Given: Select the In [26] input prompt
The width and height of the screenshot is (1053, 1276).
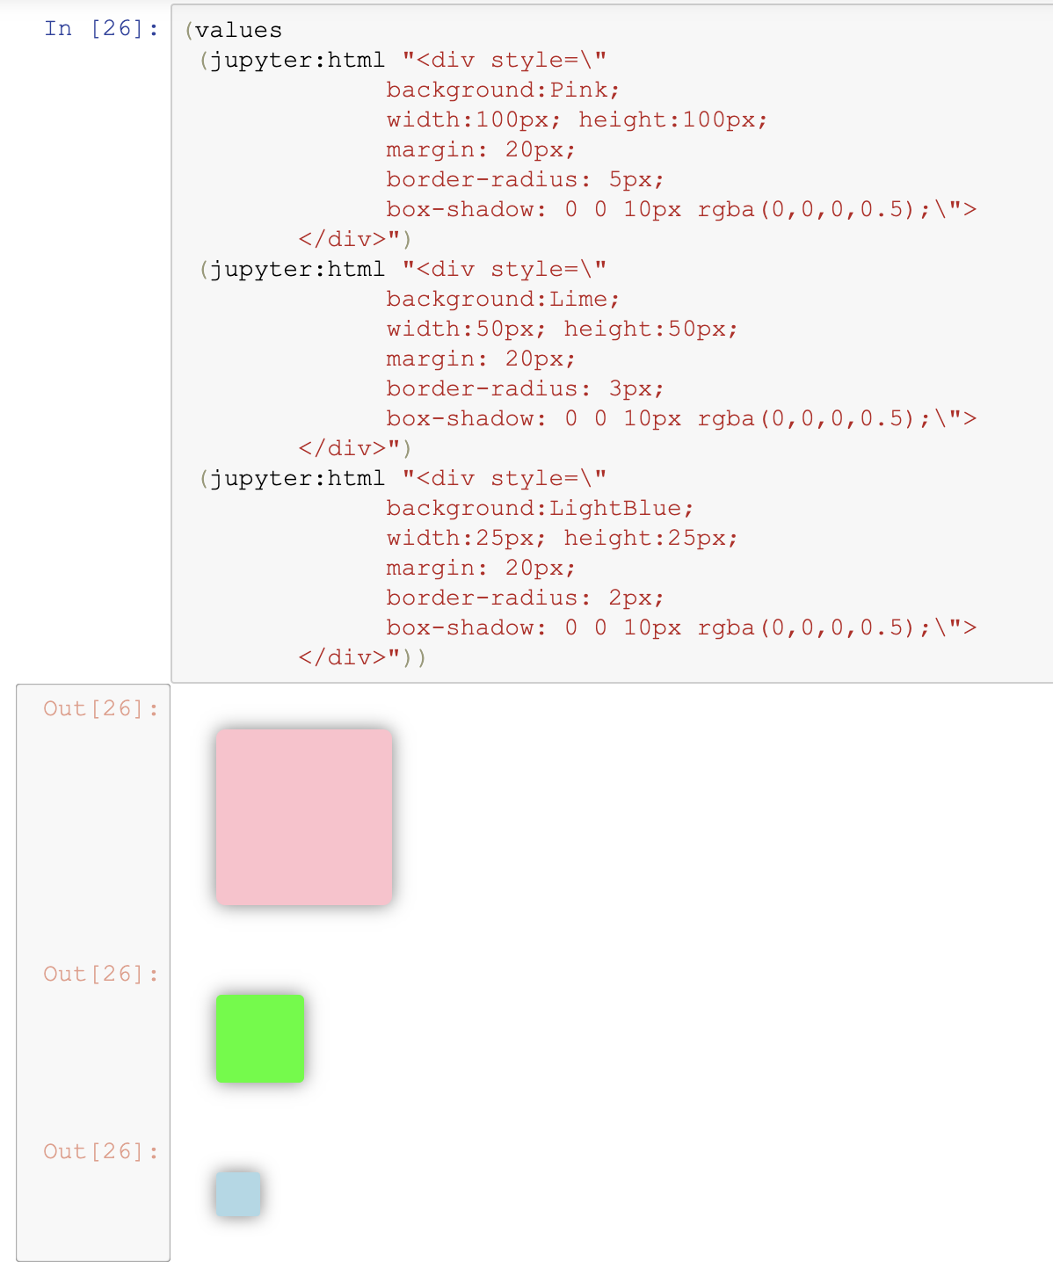Looking at the screenshot, I should click(101, 29).
